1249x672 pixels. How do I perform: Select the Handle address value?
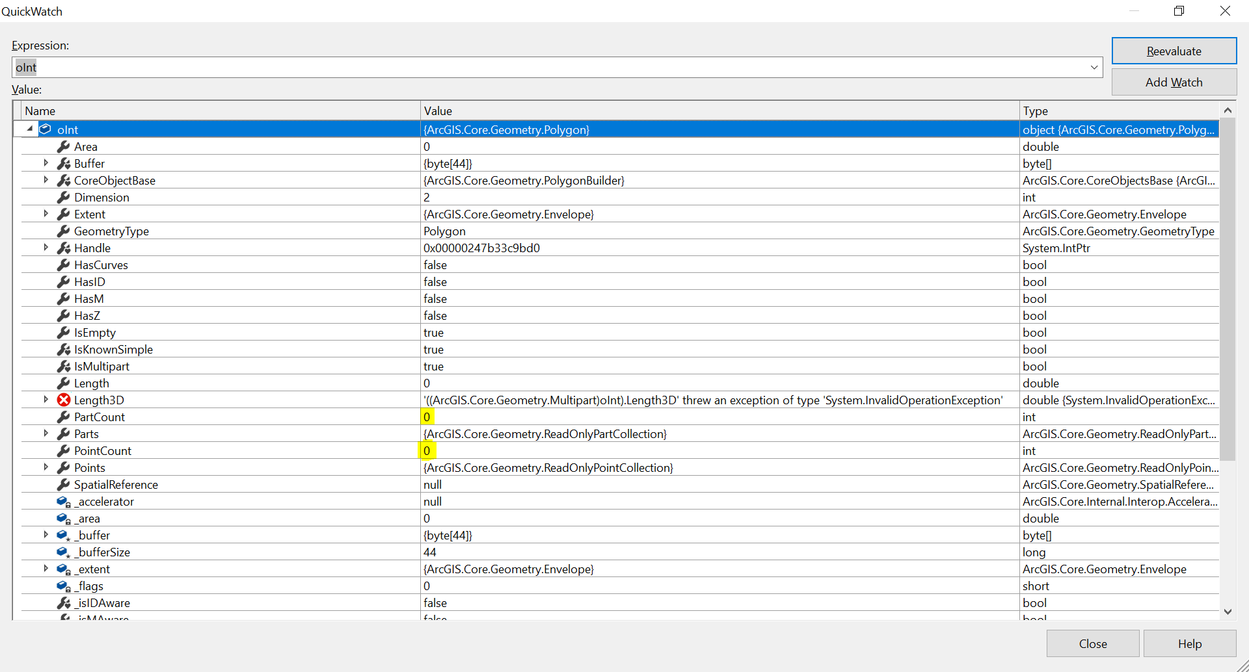pyautogui.click(x=482, y=248)
